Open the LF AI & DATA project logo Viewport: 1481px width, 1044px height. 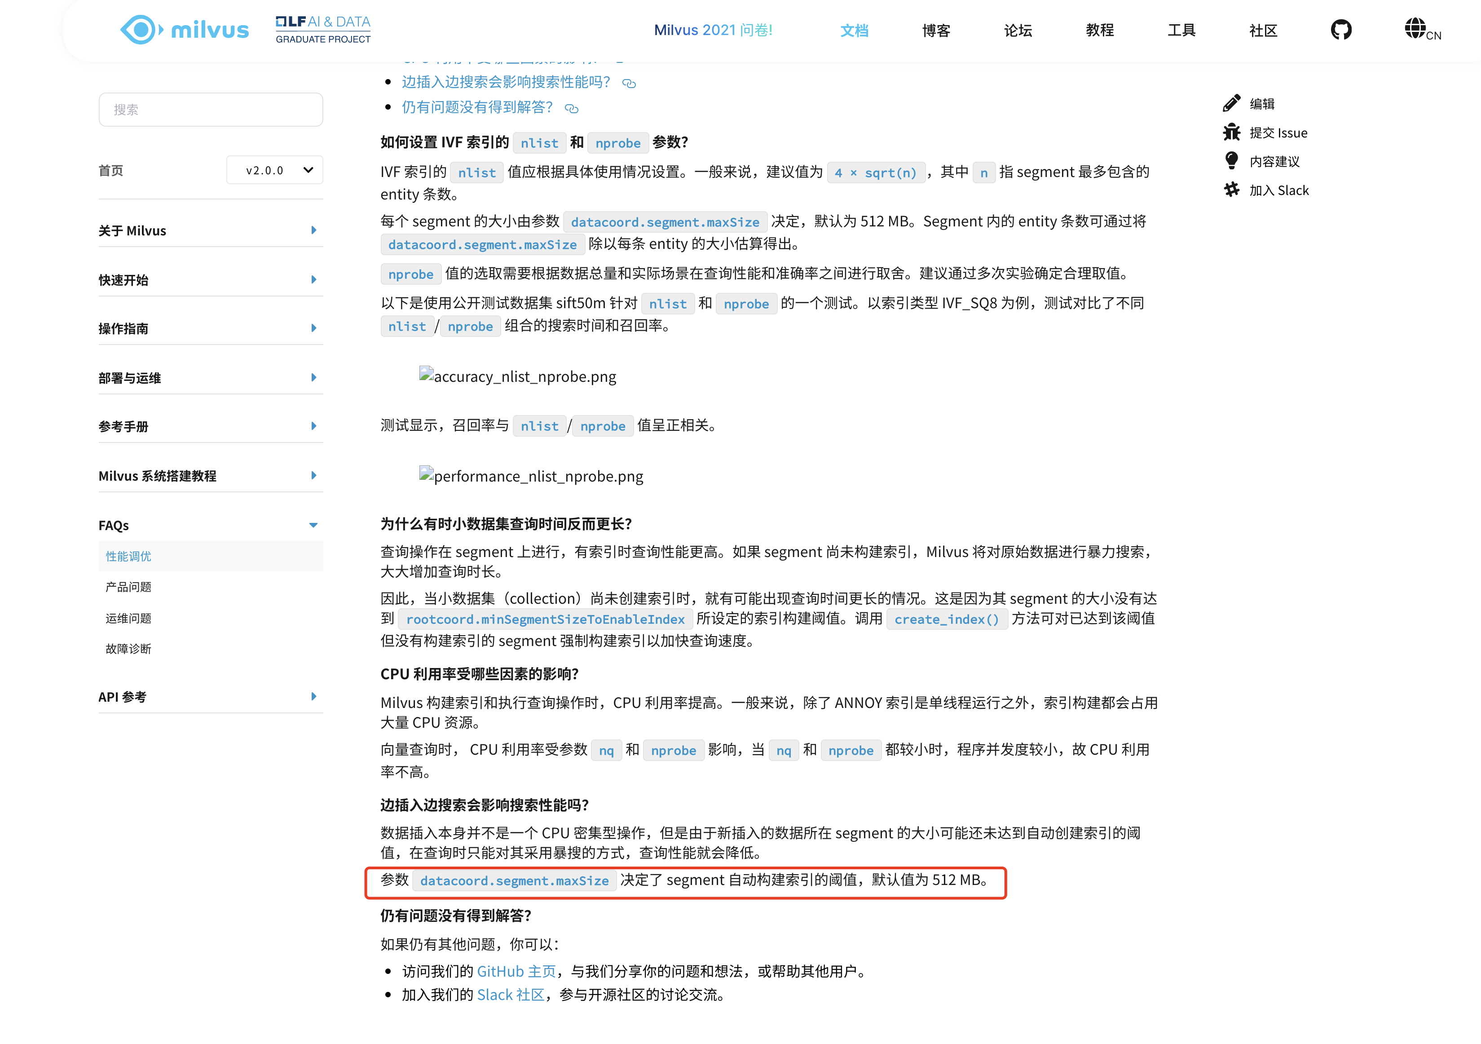click(322, 28)
